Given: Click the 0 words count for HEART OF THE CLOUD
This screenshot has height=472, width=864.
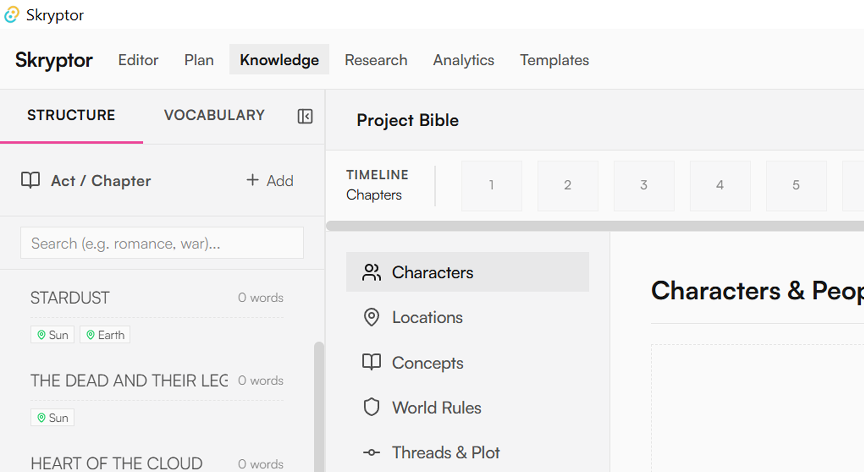Looking at the screenshot, I should pos(261,464).
